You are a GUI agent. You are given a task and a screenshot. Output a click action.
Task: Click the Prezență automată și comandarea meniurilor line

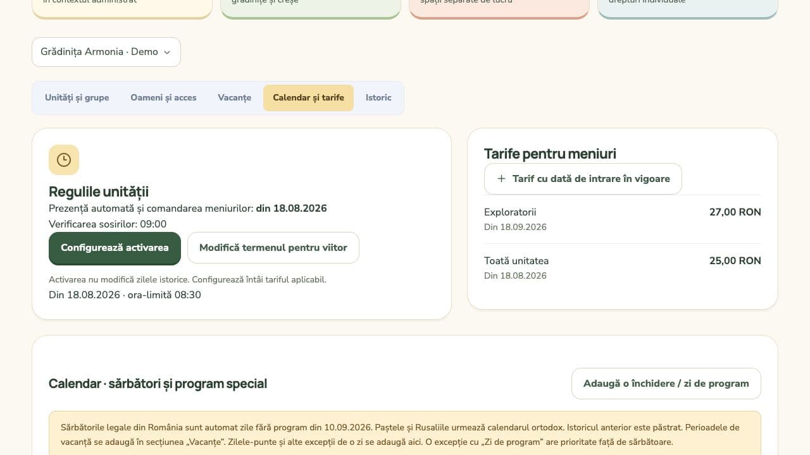pyautogui.click(x=188, y=209)
